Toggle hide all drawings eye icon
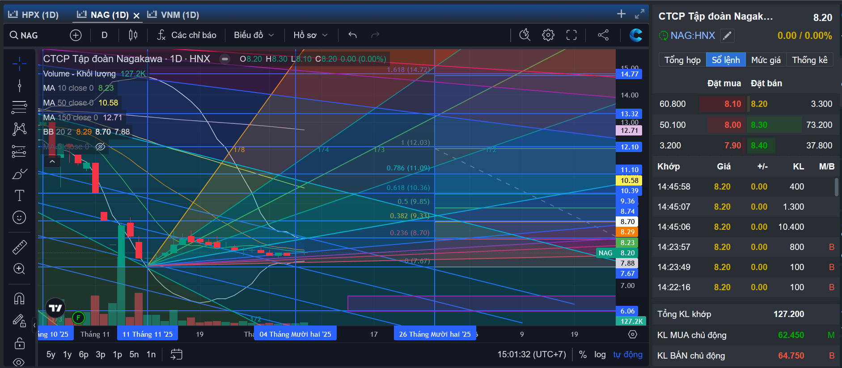Screen dimensions: 842x368 point(19,362)
